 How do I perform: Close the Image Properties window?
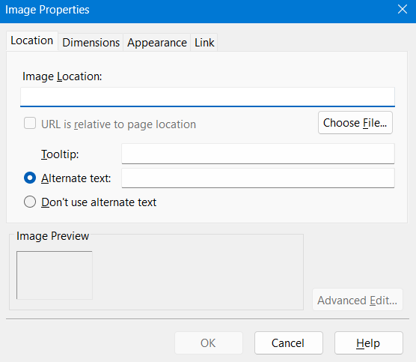[403, 9]
